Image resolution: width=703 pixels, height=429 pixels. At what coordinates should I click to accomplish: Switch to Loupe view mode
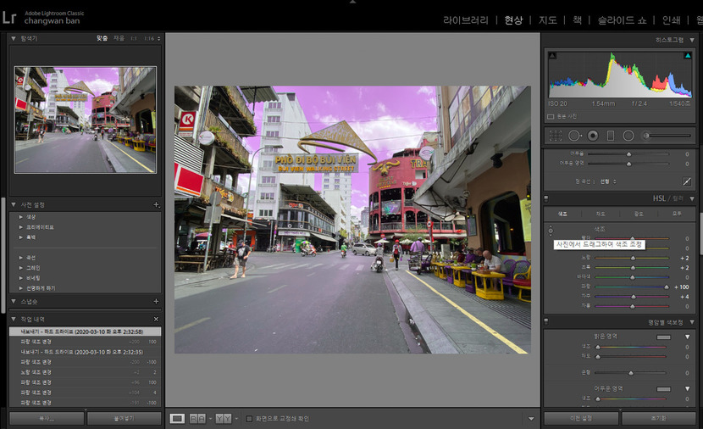tap(177, 419)
